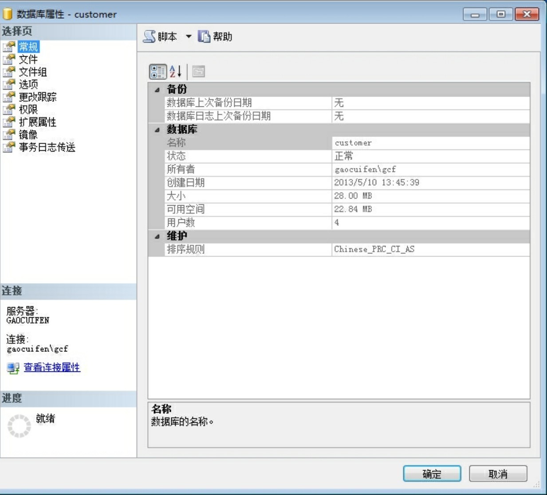Click the 扩展属性 page icon
Screen dimensions: 547x495
9,122
